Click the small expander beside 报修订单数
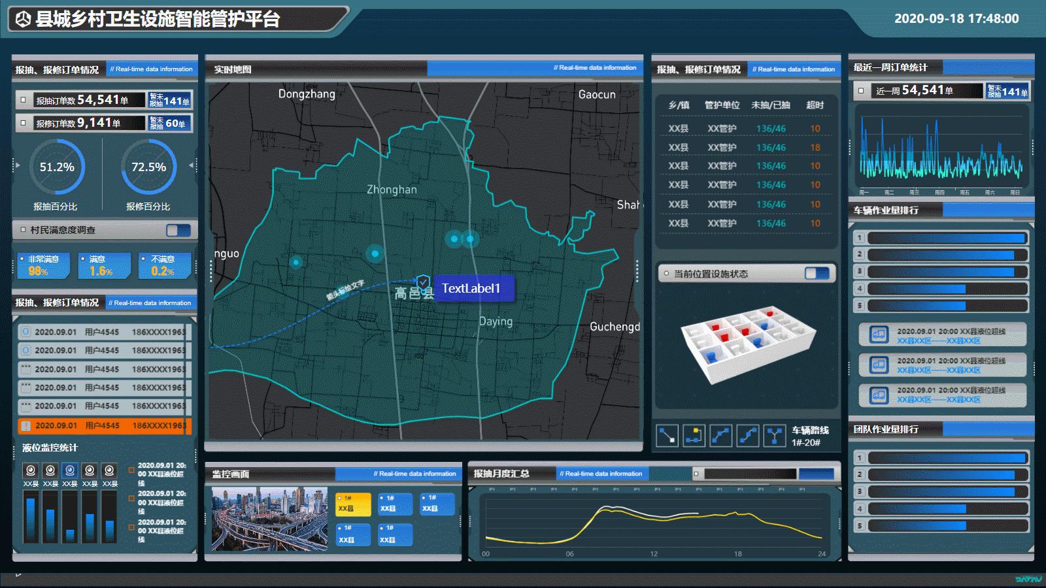This screenshot has width=1046, height=588. [x=25, y=122]
